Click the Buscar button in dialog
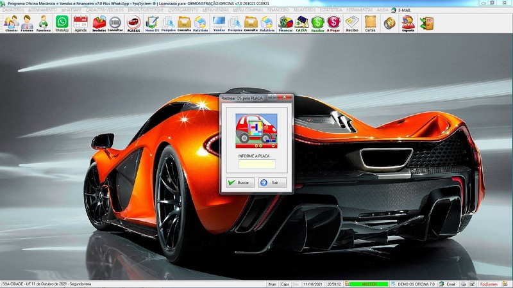Viewport: 513px width, 288px height. coord(240,182)
